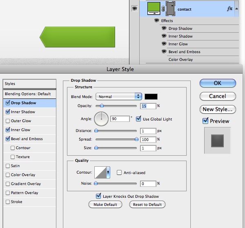Open the Contour picker dropdown arrow
245x228 pixels.
pos(108,172)
